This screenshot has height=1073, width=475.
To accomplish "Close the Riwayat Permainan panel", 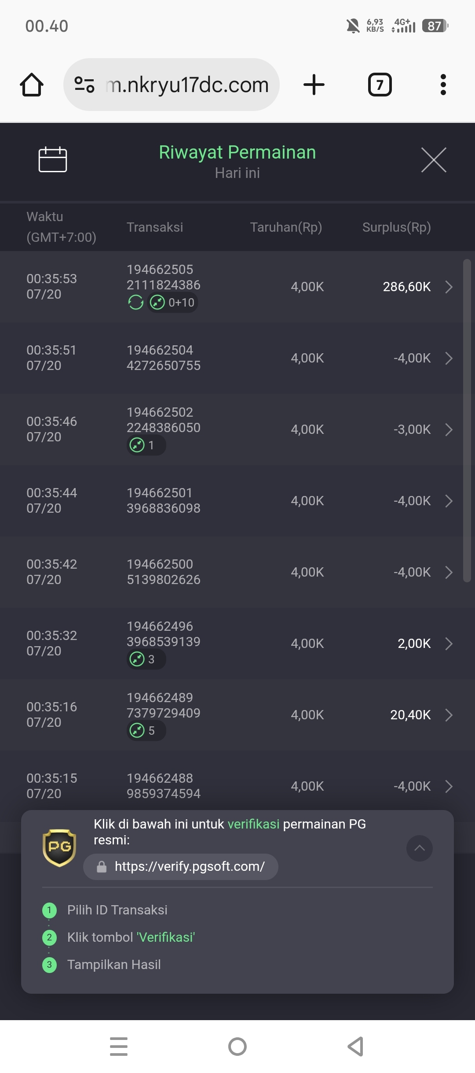I will point(434,160).
